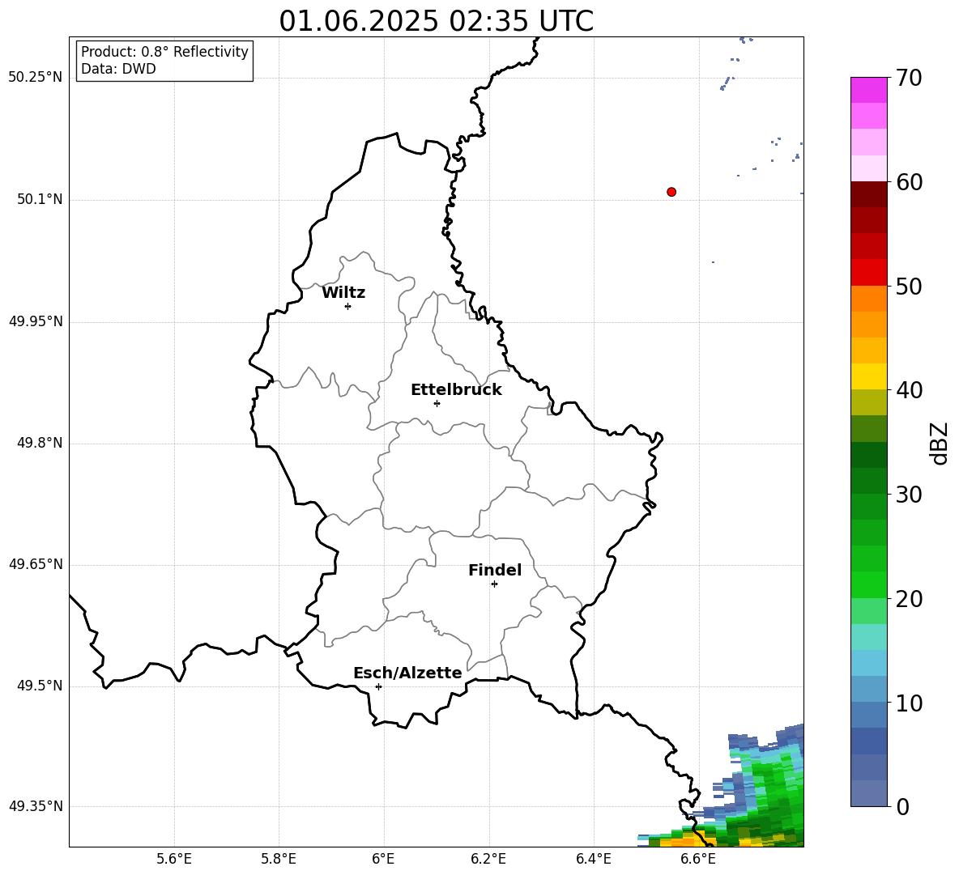Click the colorbar tick label 0
Viewport: 959px width, 875px height.
coord(902,806)
